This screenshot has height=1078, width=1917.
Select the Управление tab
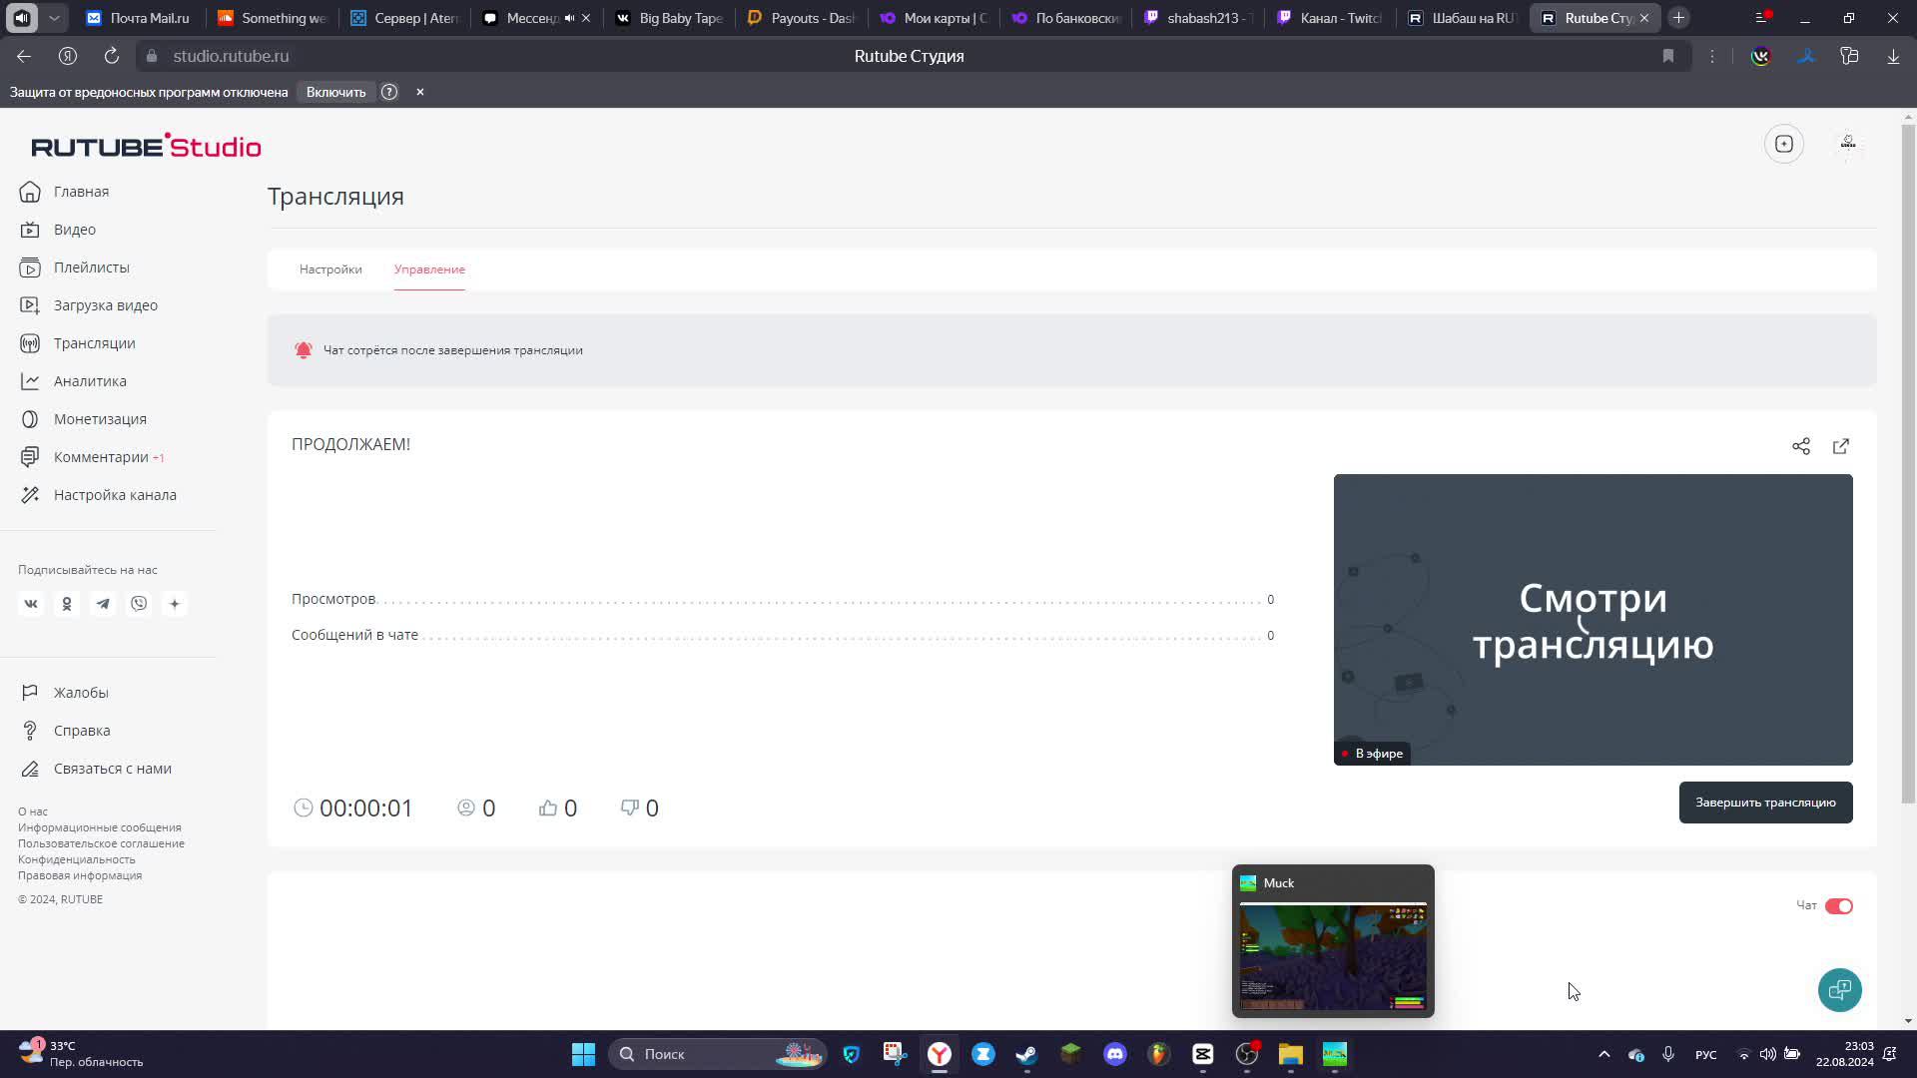coord(429,269)
